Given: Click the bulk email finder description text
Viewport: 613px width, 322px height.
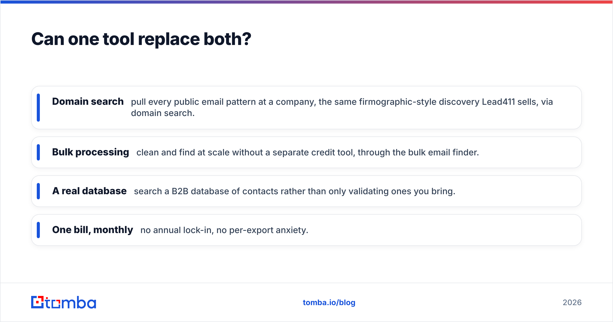Looking at the screenshot, I should 308,153.
